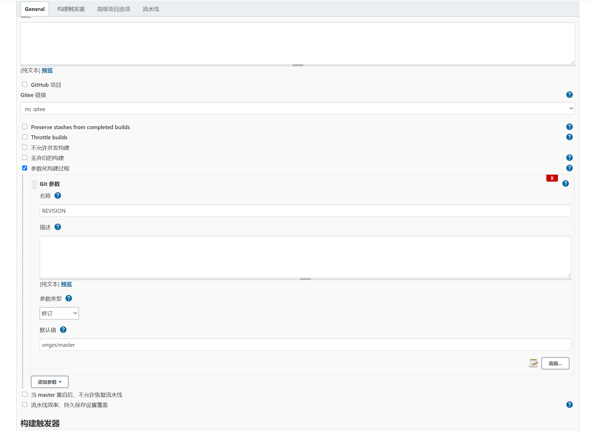Click 预览 link under project description
Viewport: 598px width, 431px height.
[47, 70]
